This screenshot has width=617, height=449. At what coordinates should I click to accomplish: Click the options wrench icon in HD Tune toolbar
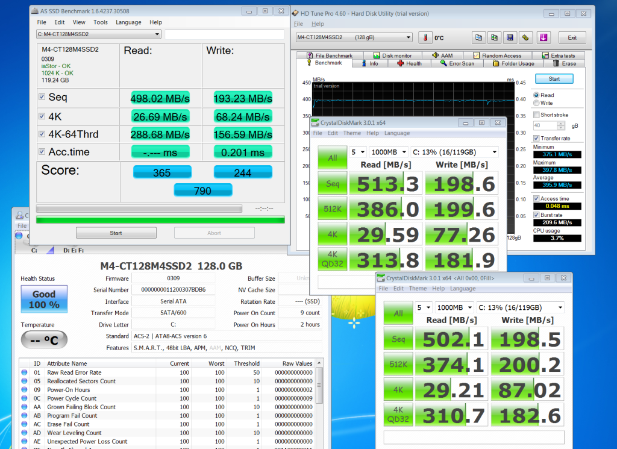click(x=525, y=37)
